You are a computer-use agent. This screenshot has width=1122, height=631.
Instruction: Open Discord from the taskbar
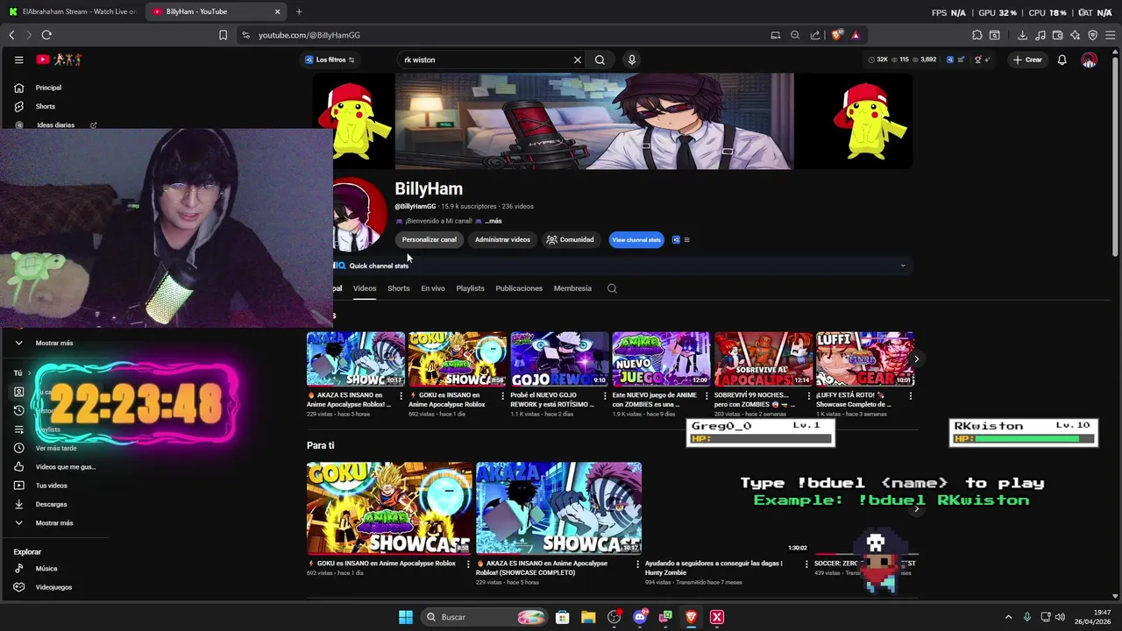[640, 617]
